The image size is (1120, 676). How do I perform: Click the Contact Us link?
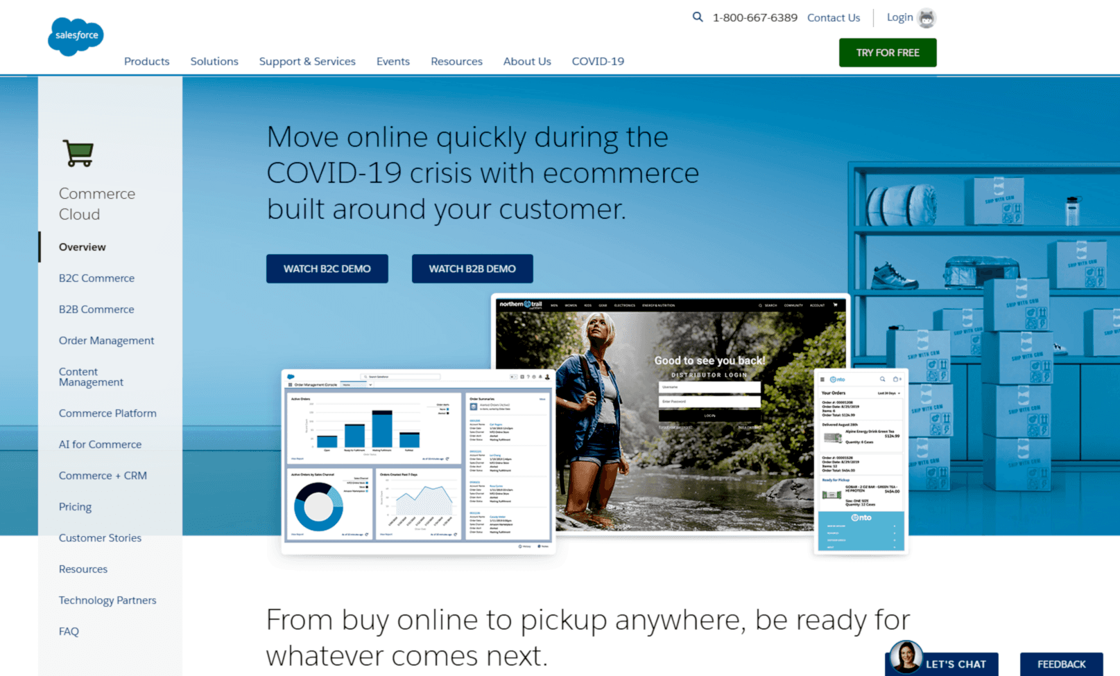coord(834,18)
